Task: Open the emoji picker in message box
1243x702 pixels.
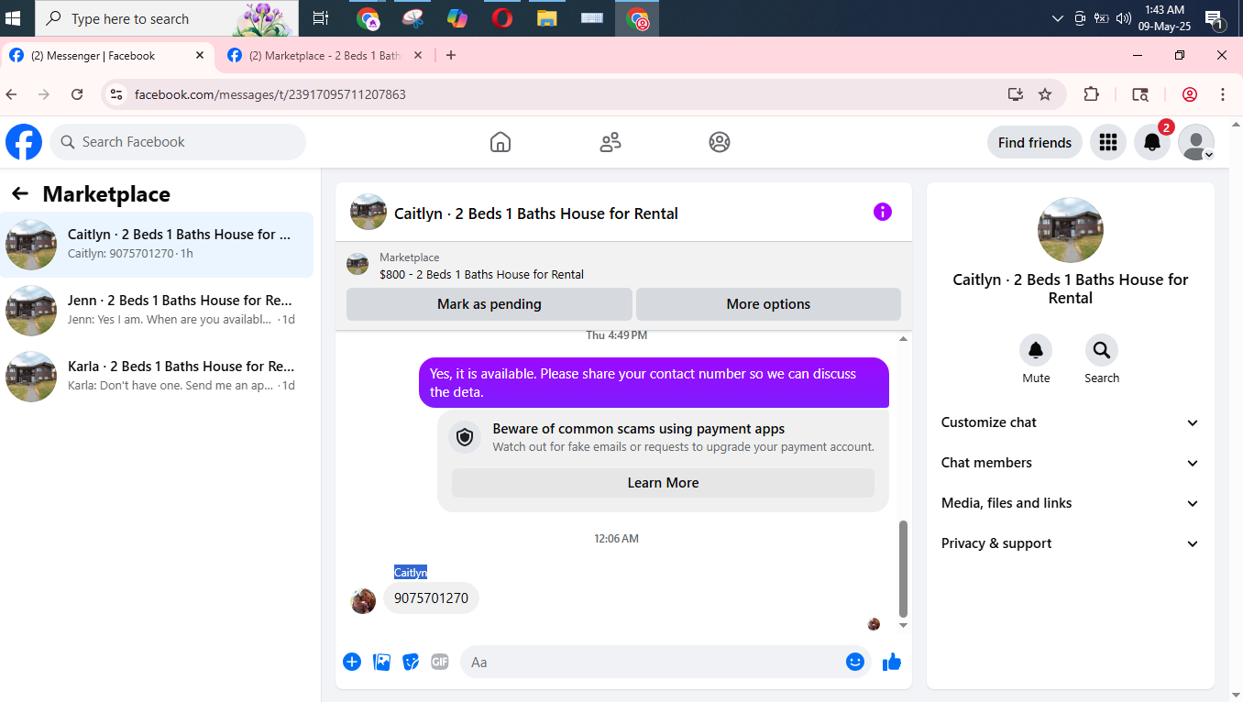Action: [855, 662]
